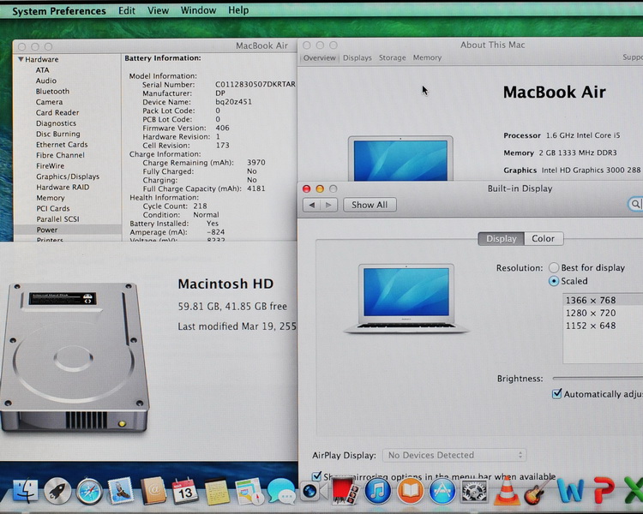The height and width of the screenshot is (514, 643).
Task: Switch to Overview tab in About This Mac
Action: click(319, 57)
